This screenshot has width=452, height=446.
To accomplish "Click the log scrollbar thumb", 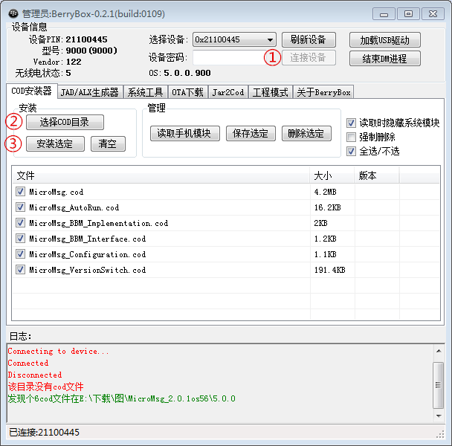I will click(x=439, y=385).
